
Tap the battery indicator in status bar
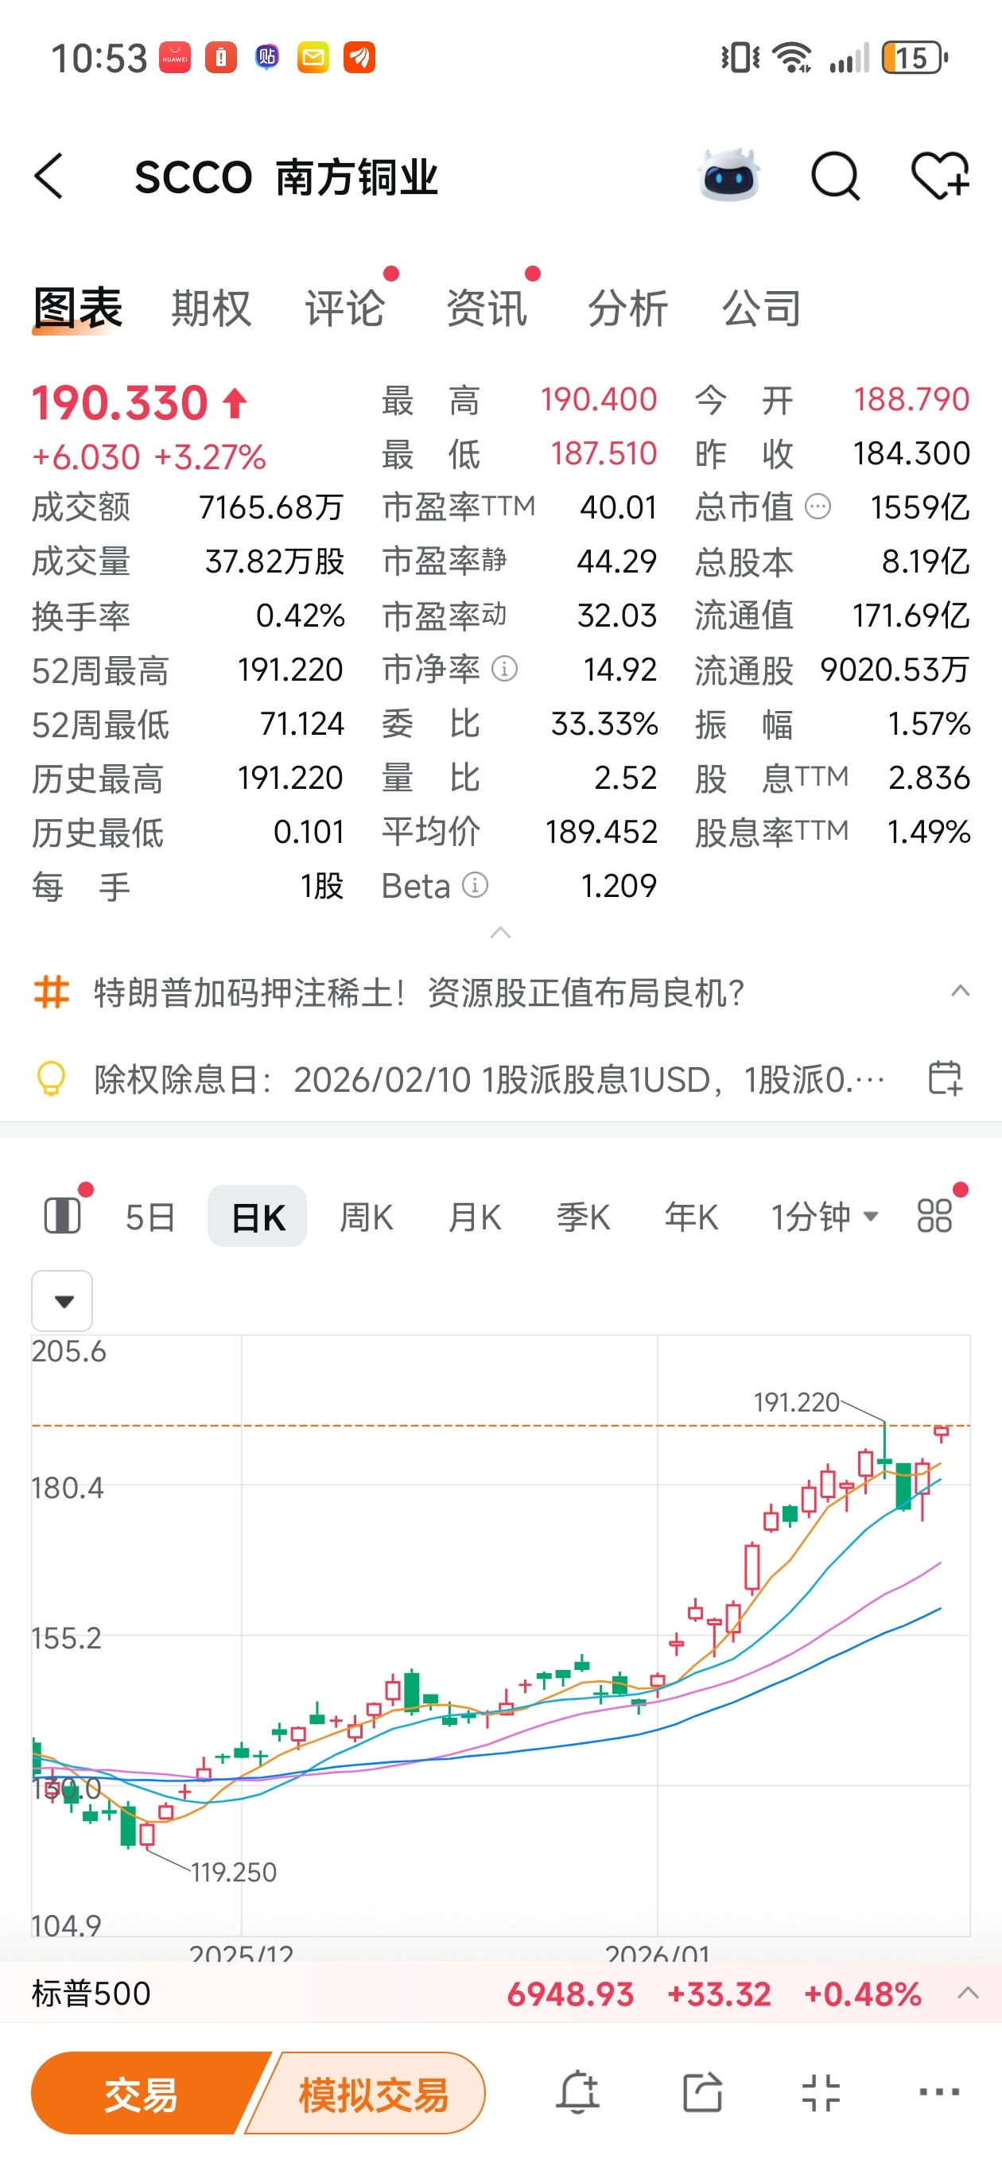[915, 58]
